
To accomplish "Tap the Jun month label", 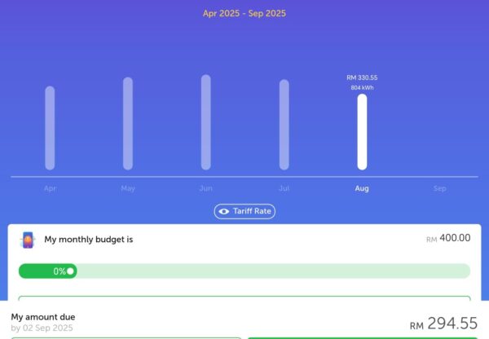I will tap(205, 188).
